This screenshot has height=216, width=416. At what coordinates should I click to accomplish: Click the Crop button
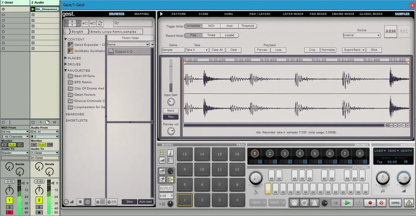click(x=312, y=50)
